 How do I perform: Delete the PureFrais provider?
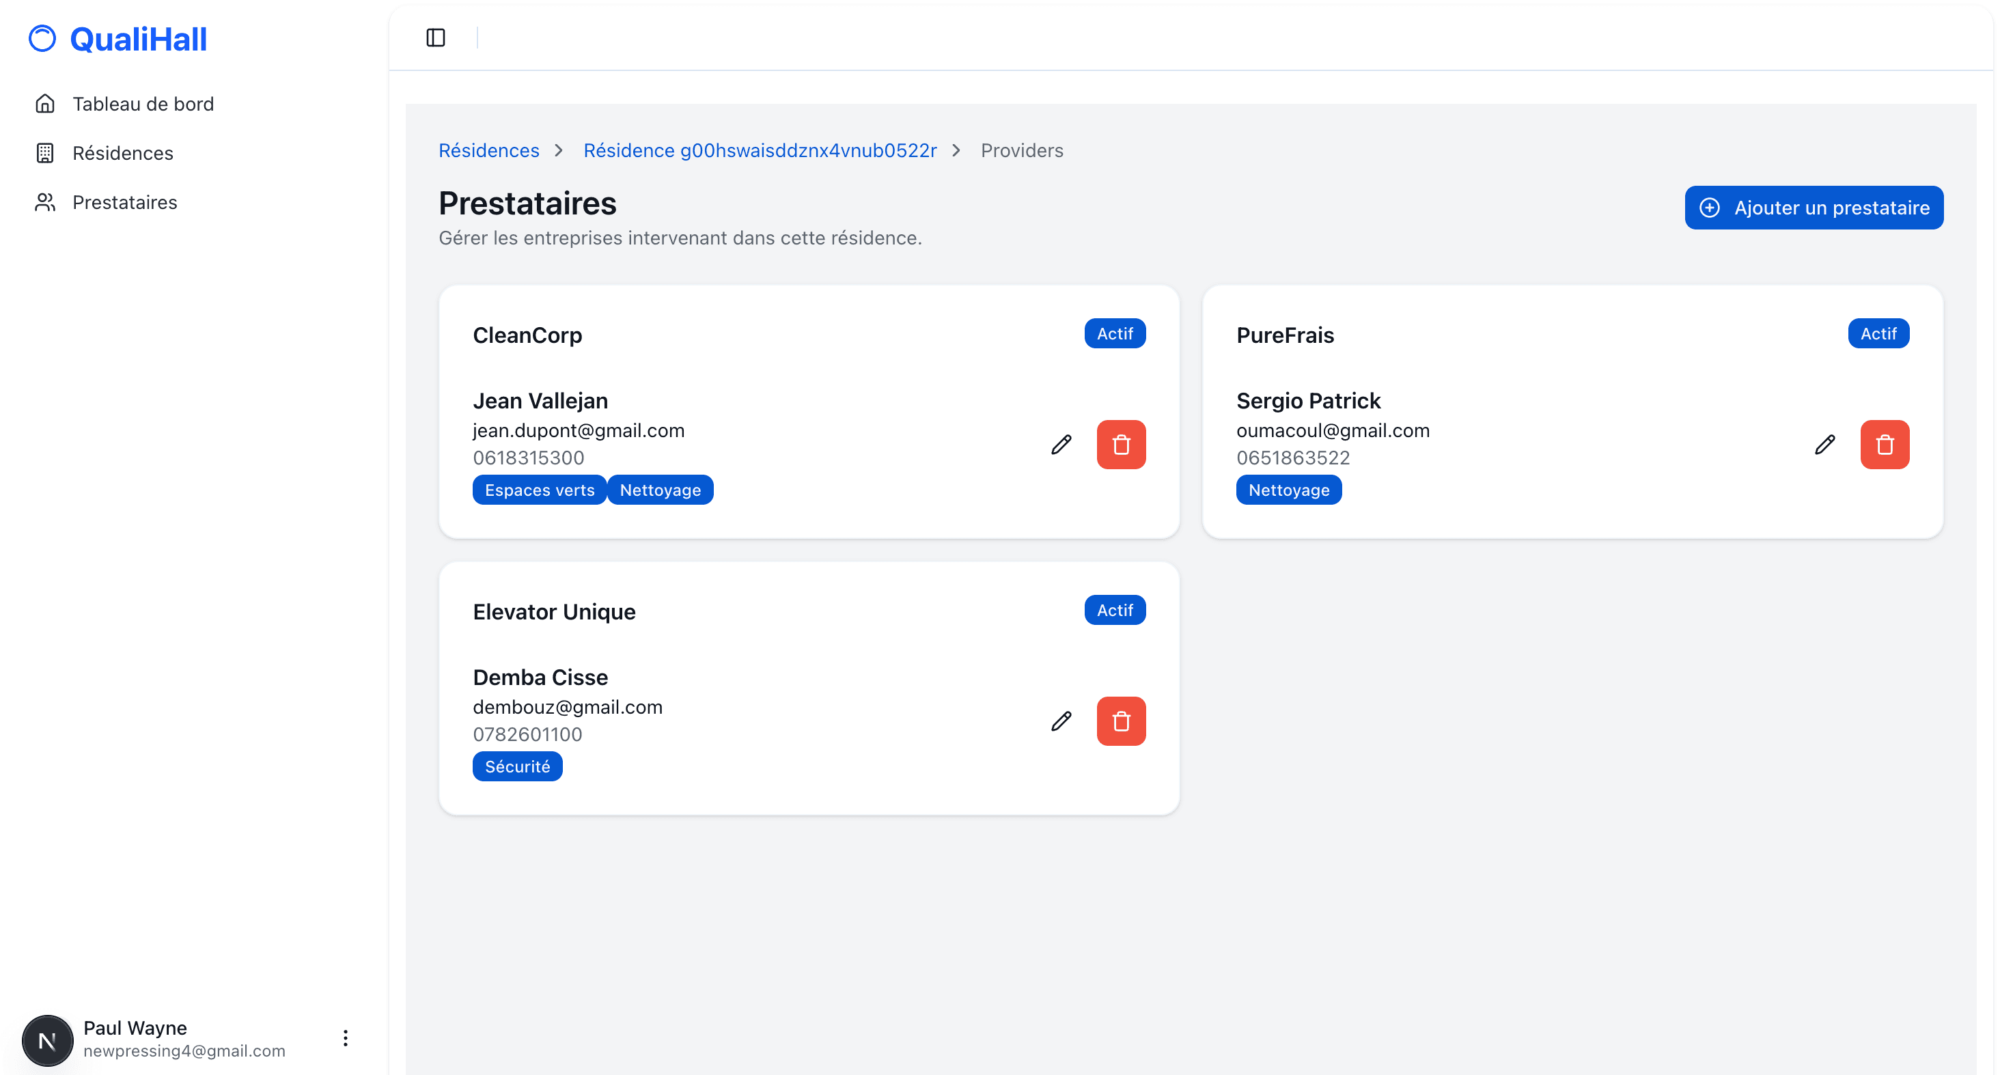tap(1884, 445)
